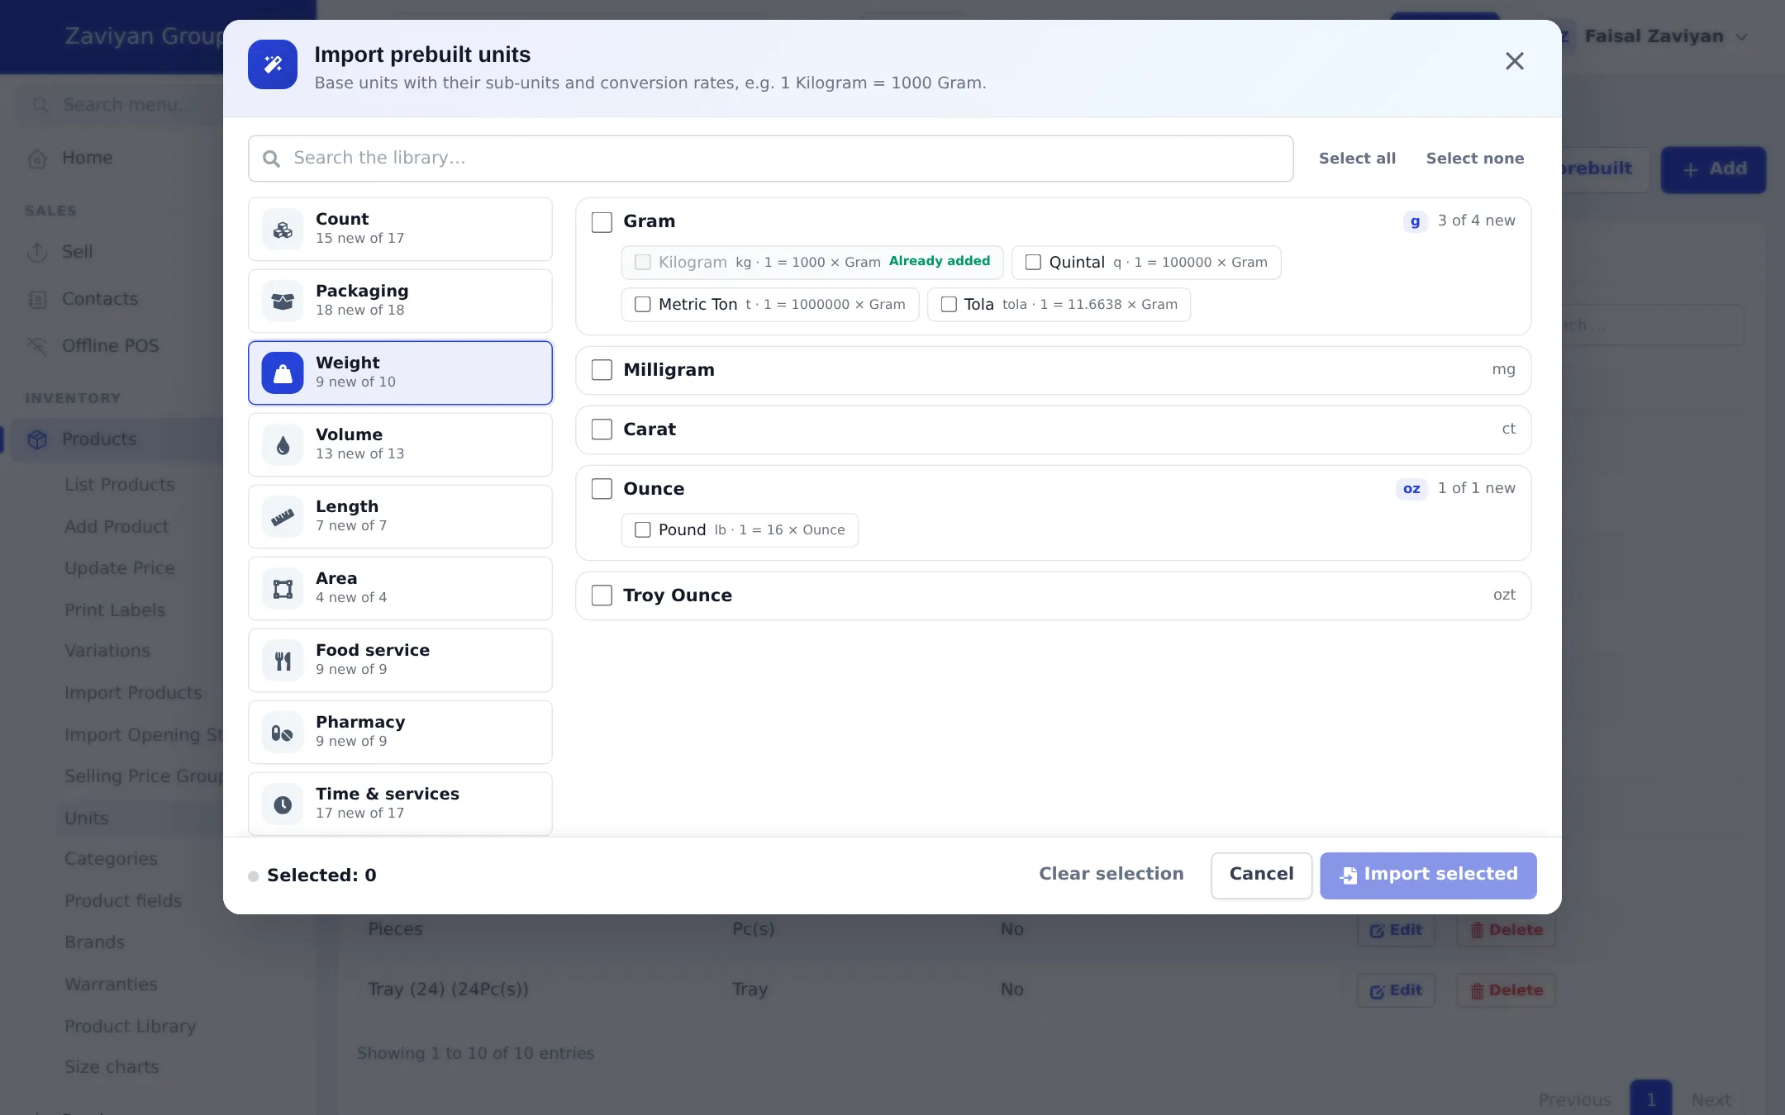
Task: Switch to the Packaging category
Action: pyautogui.click(x=400, y=301)
